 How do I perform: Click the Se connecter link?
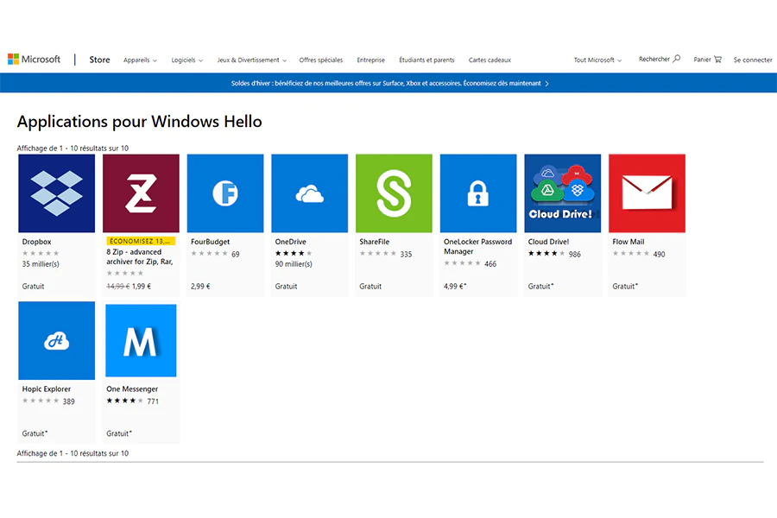click(x=752, y=60)
